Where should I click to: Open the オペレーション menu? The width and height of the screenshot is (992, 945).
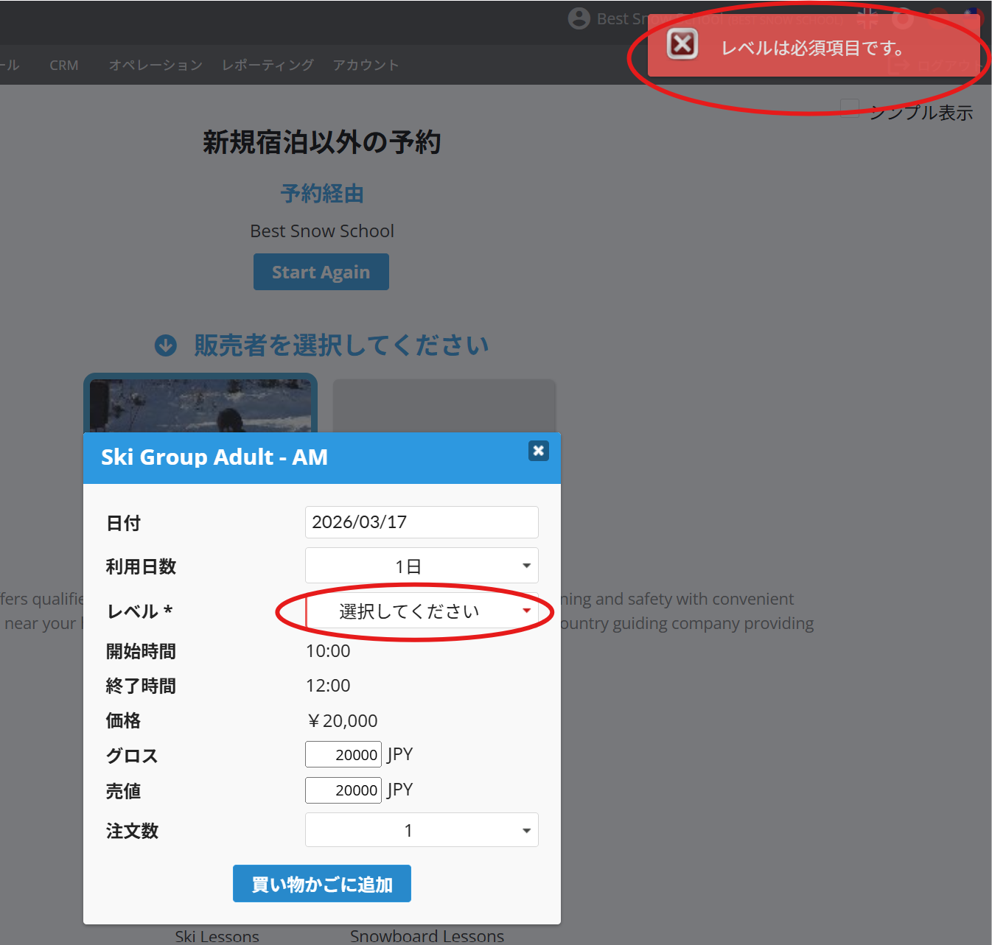156,65
